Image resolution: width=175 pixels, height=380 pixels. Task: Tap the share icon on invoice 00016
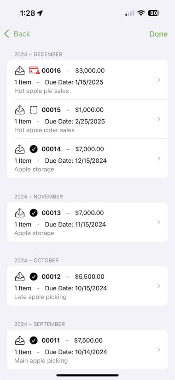point(20,71)
